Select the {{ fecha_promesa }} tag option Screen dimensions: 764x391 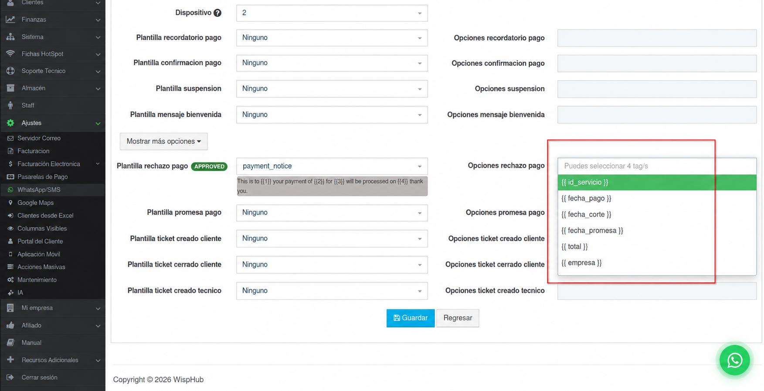click(x=657, y=231)
